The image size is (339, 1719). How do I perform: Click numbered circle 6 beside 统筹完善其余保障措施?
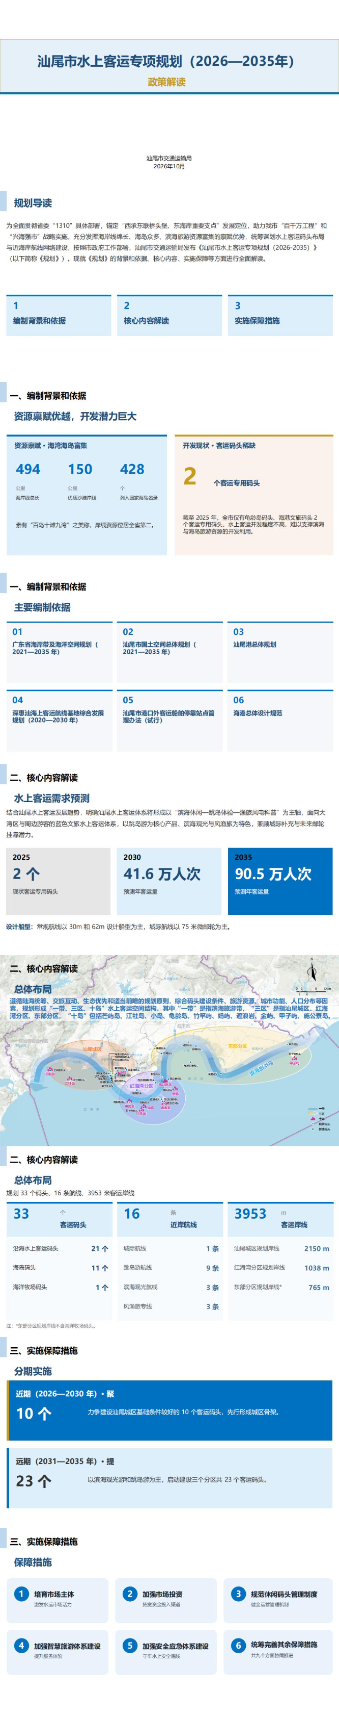238,1645
